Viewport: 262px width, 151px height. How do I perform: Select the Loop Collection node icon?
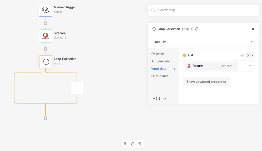click(45, 62)
